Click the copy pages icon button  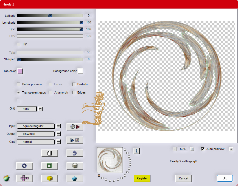[49, 153]
